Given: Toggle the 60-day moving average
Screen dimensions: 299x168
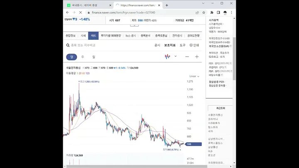Looking at the screenshot, I should tap(83, 73).
